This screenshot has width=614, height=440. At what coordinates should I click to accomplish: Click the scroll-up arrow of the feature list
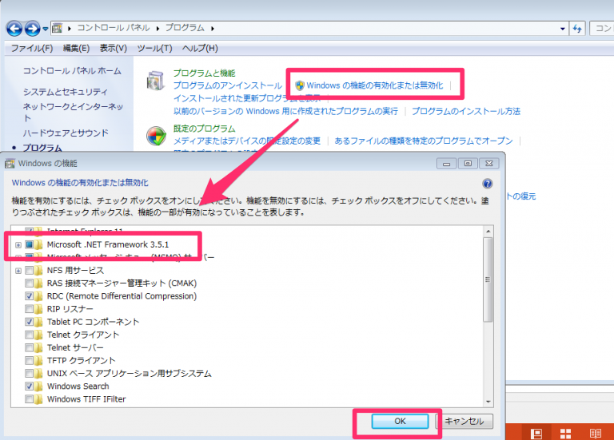click(488, 231)
